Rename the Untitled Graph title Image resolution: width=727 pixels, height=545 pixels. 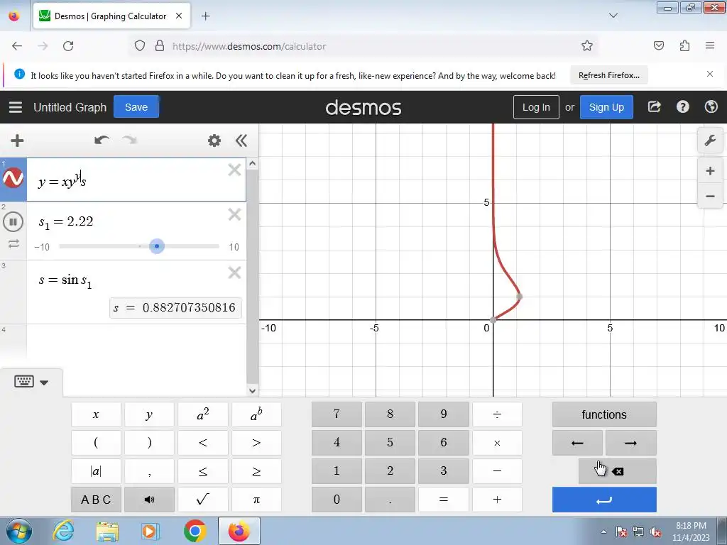click(70, 108)
